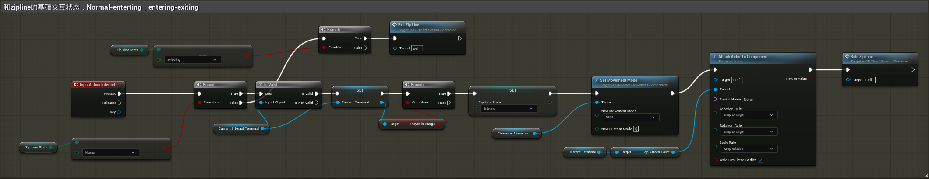The width and height of the screenshot is (929, 179).
Task: Click the Top Attach Point output pin
Action: click(x=673, y=152)
